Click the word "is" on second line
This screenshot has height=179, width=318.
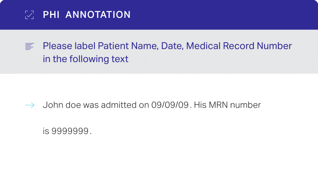[46, 131]
